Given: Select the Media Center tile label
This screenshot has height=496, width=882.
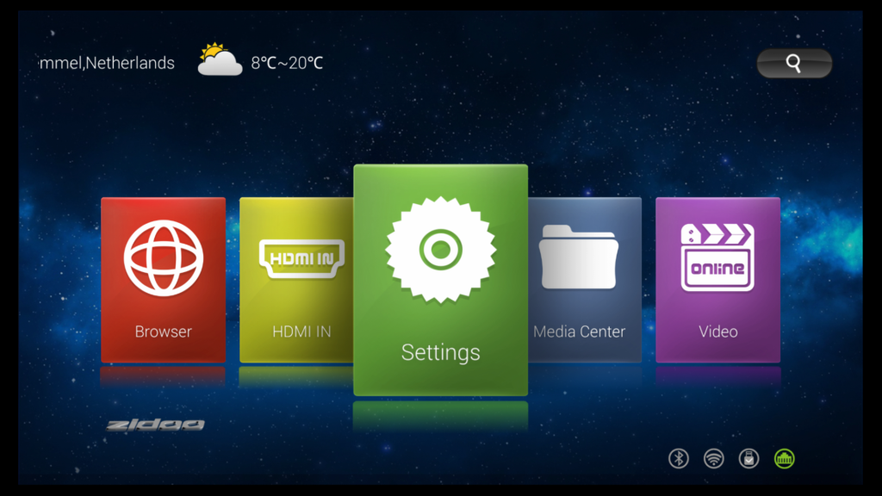Looking at the screenshot, I should coord(580,332).
